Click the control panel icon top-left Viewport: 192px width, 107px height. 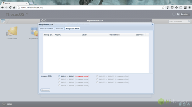point(3,21)
